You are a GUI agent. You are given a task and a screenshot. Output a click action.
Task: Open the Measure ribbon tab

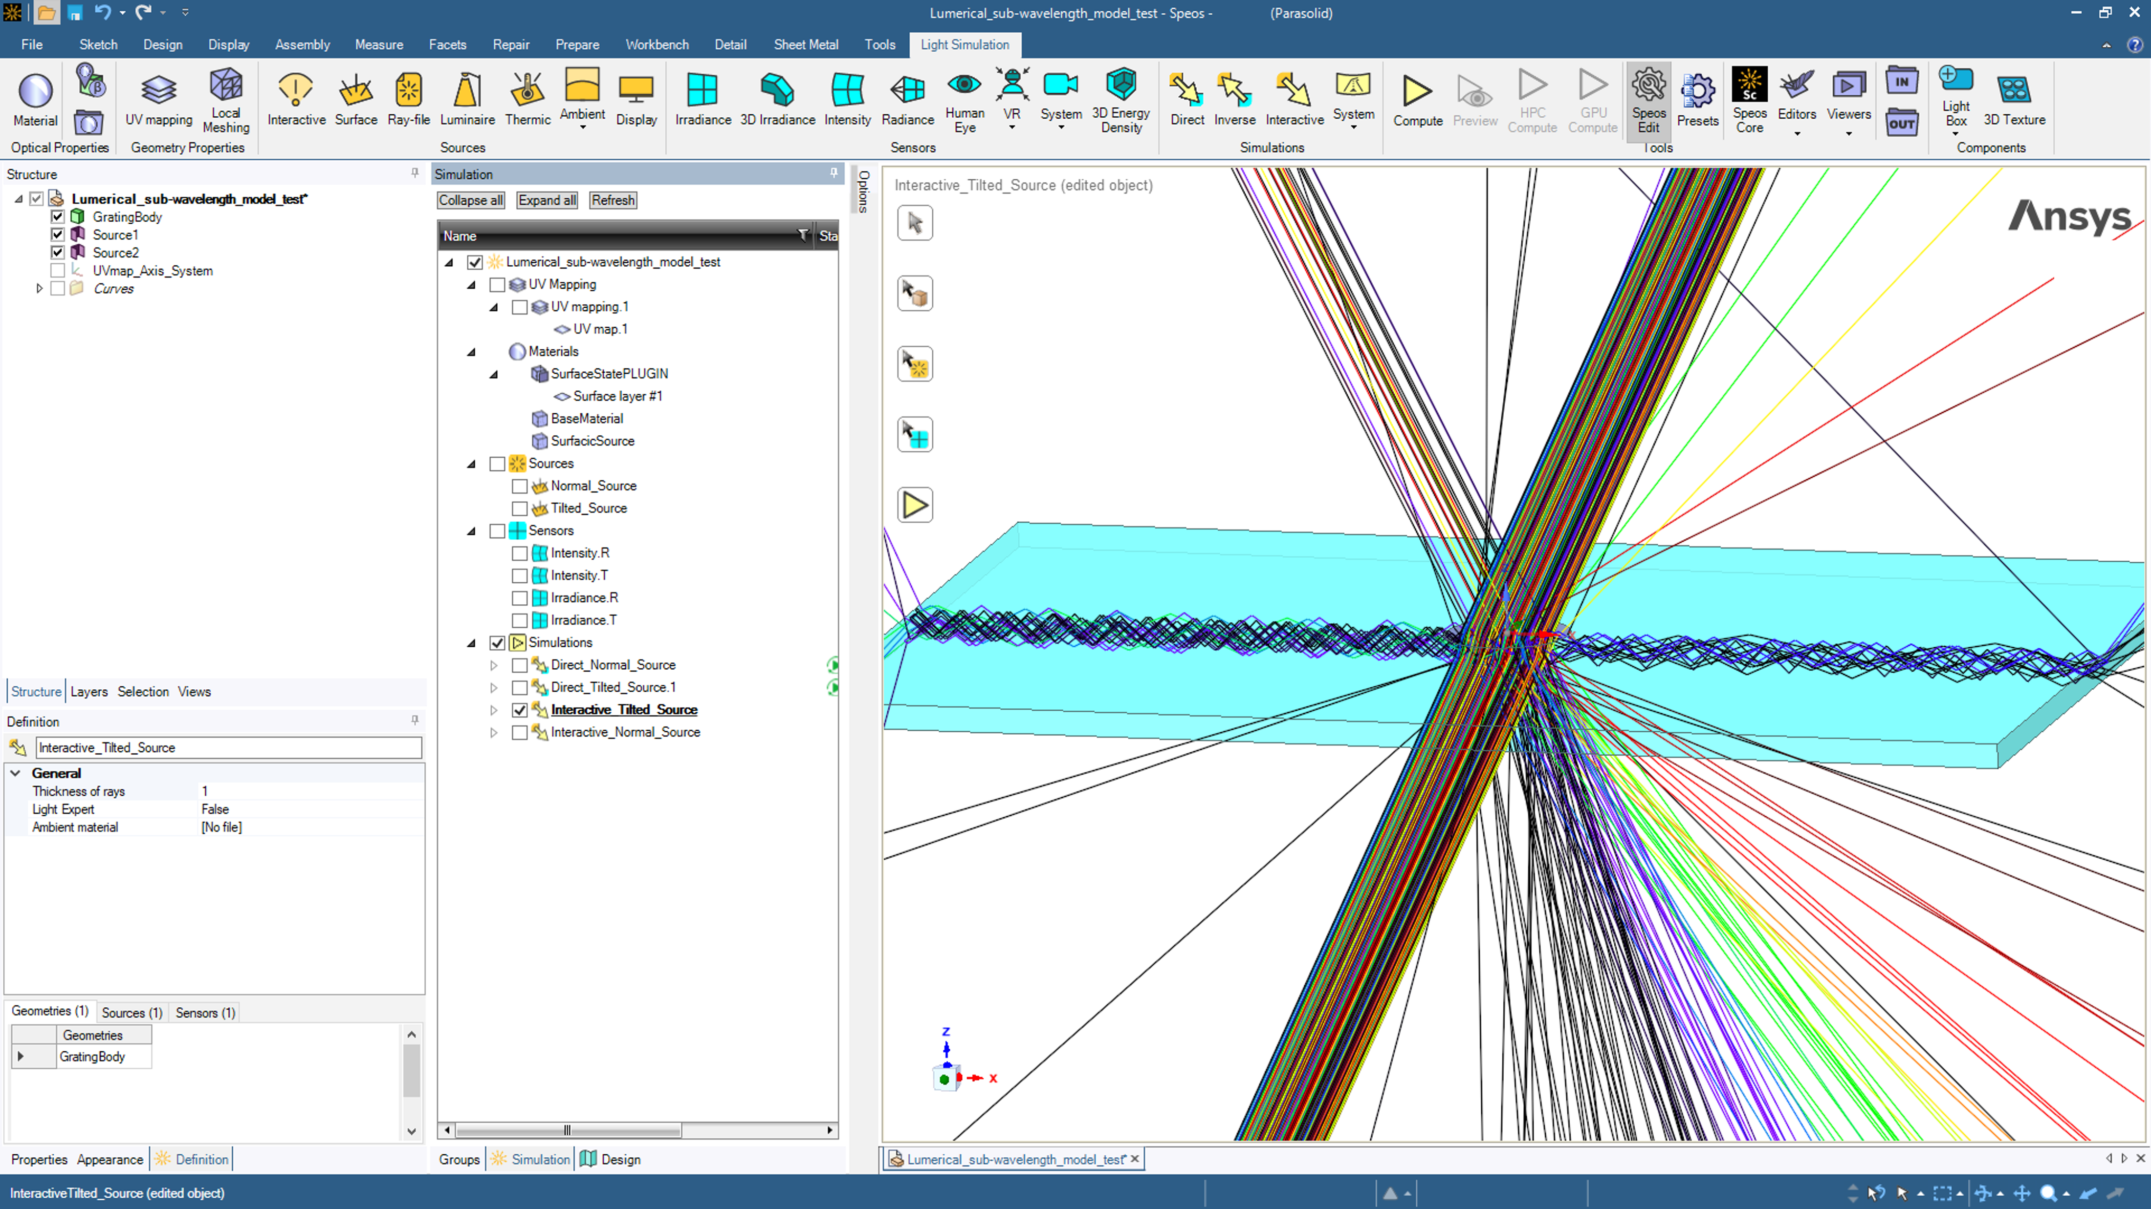pos(378,44)
